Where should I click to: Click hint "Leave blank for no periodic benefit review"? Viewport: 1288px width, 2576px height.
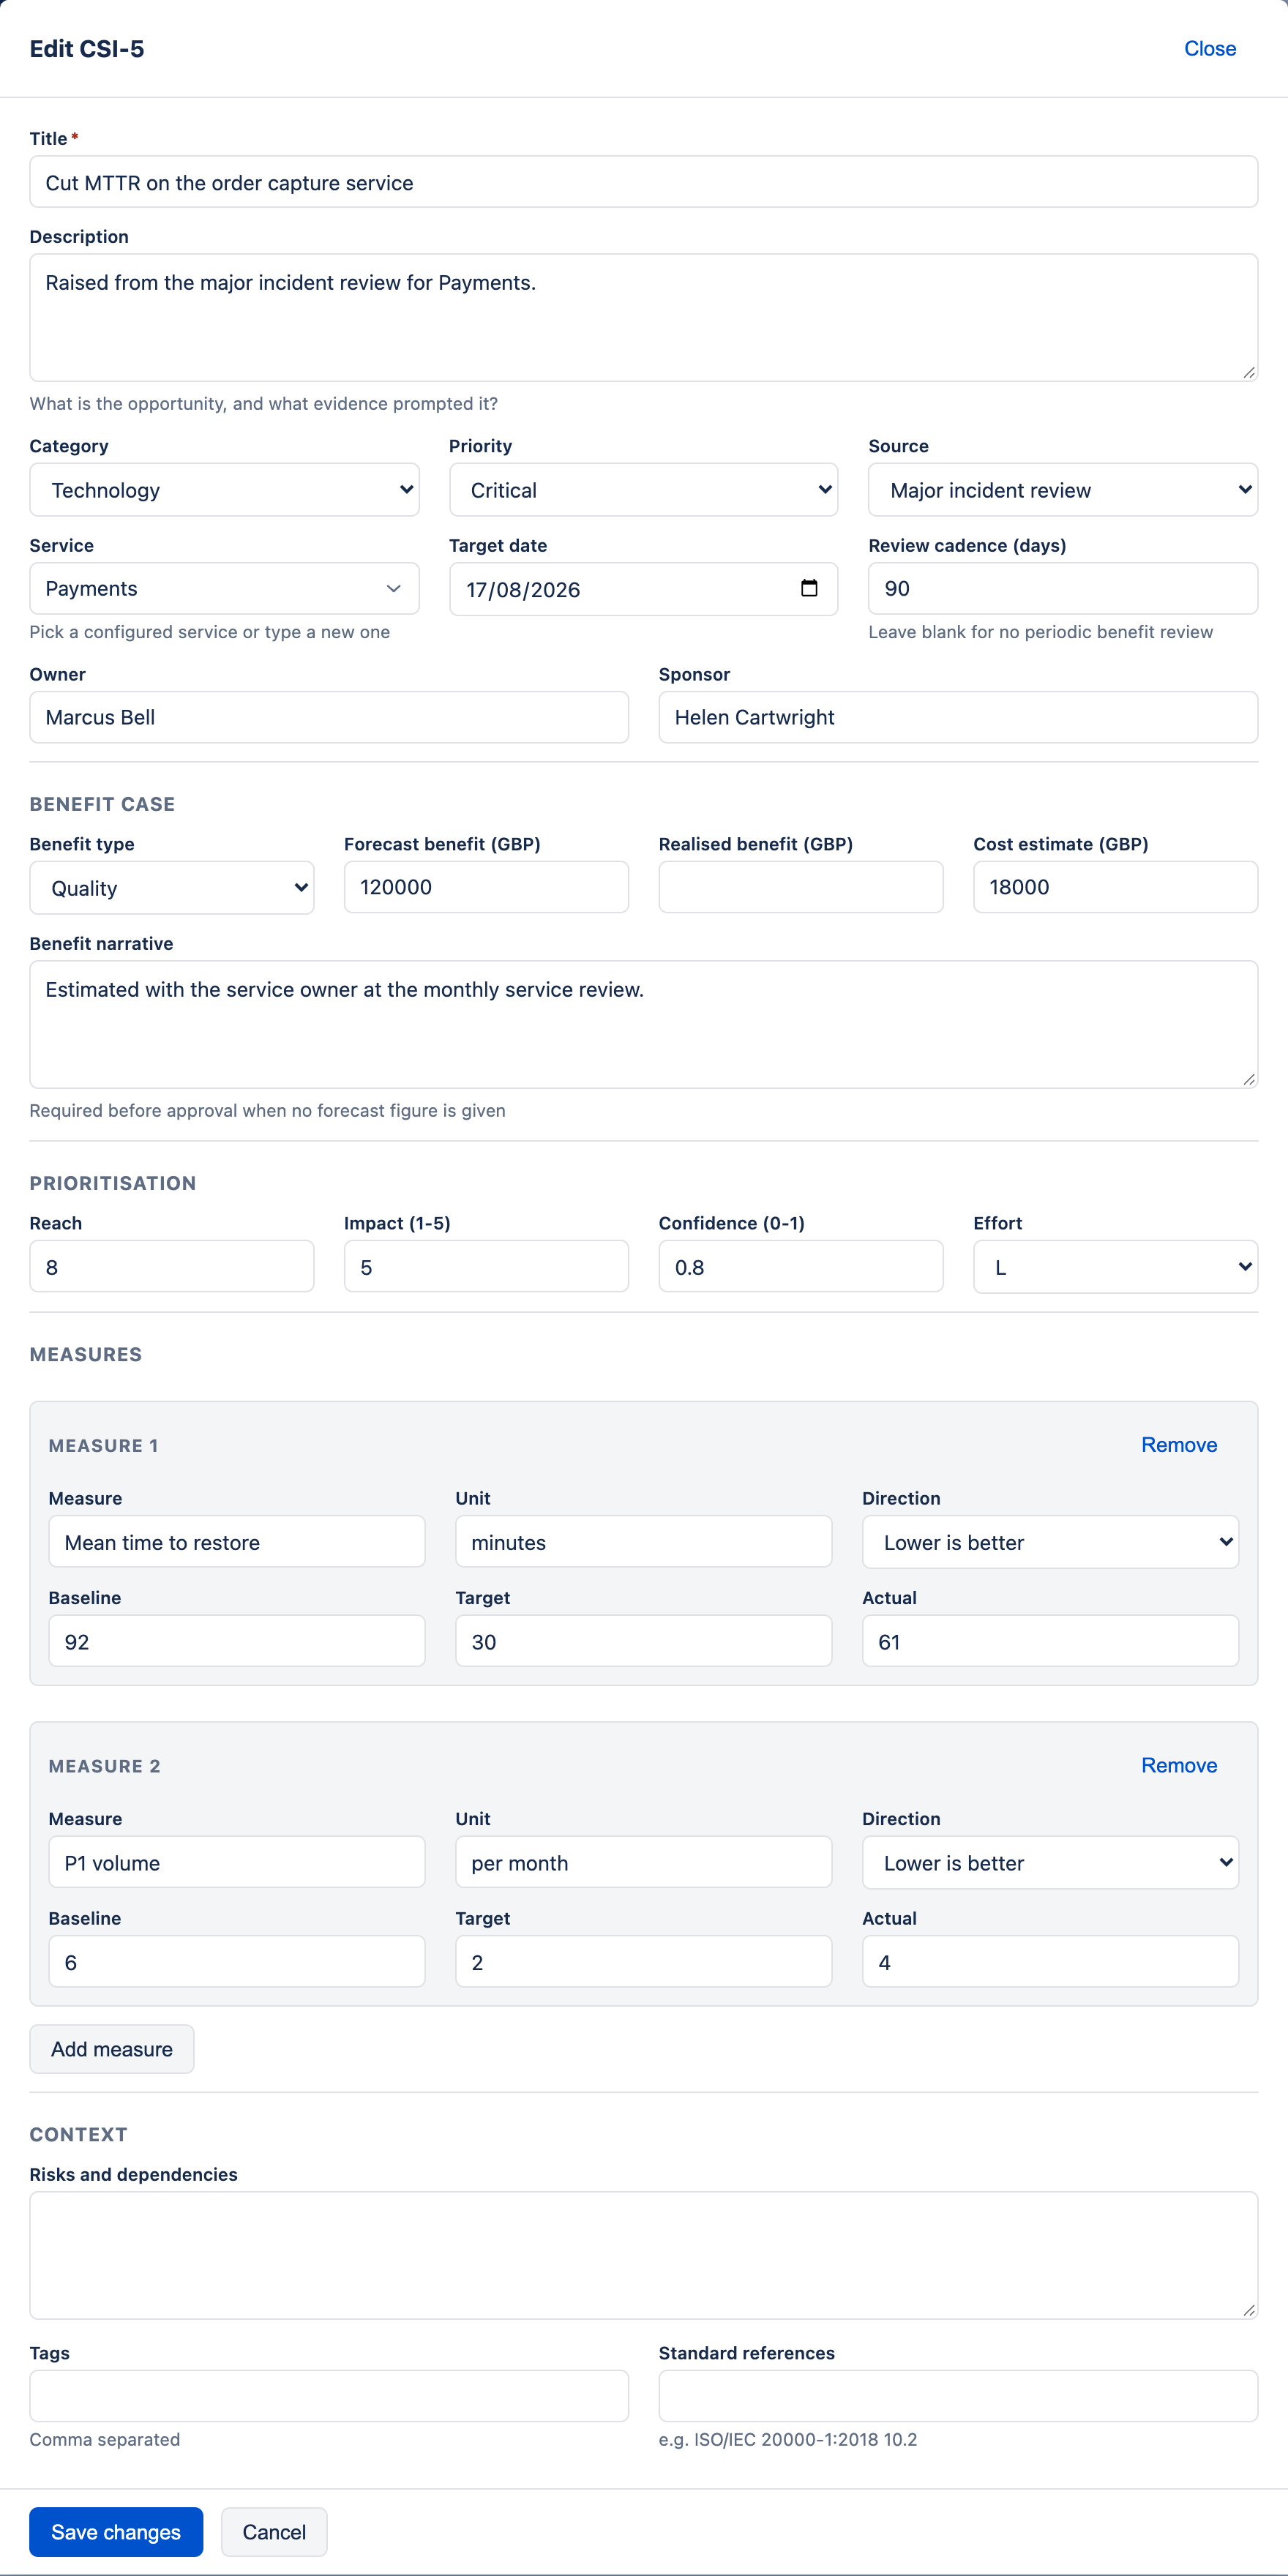click(1040, 632)
